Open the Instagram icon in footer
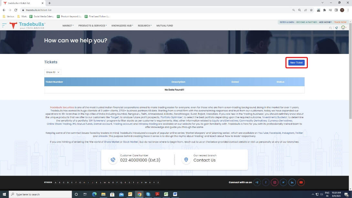352x198 pixels. click(274, 182)
